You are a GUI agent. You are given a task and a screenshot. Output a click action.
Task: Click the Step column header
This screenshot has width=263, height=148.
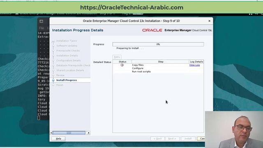(161, 62)
